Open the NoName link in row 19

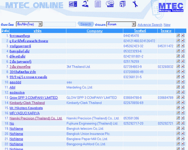click(16, 129)
